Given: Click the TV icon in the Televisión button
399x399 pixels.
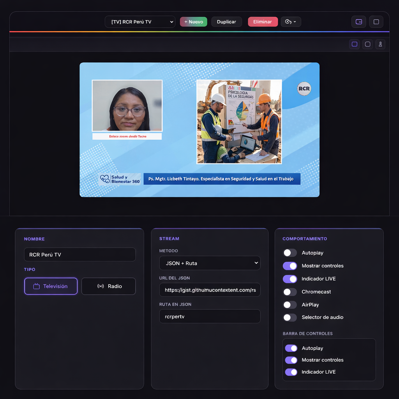Looking at the screenshot, I should click(36, 286).
